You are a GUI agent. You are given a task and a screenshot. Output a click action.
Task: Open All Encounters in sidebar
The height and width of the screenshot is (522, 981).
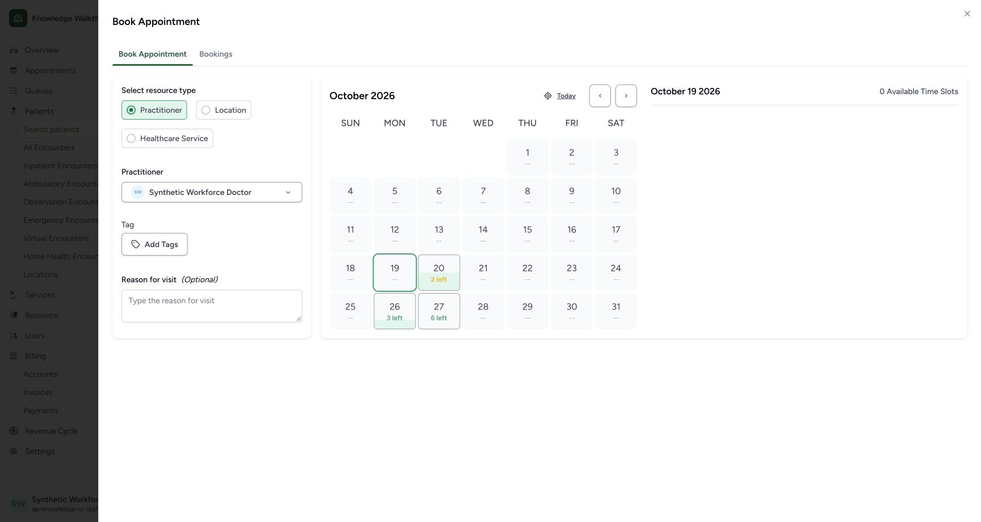(x=49, y=147)
